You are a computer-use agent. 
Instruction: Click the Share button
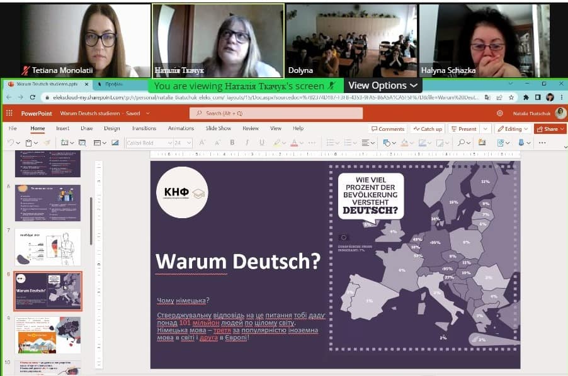pos(550,129)
